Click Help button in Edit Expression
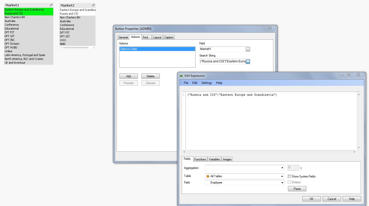369x206 pixels. (x=352, y=199)
